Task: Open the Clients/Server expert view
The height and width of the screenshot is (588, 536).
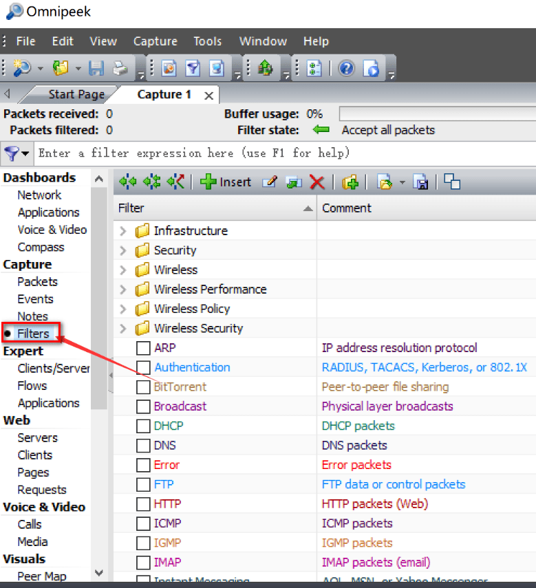Action: (x=54, y=368)
